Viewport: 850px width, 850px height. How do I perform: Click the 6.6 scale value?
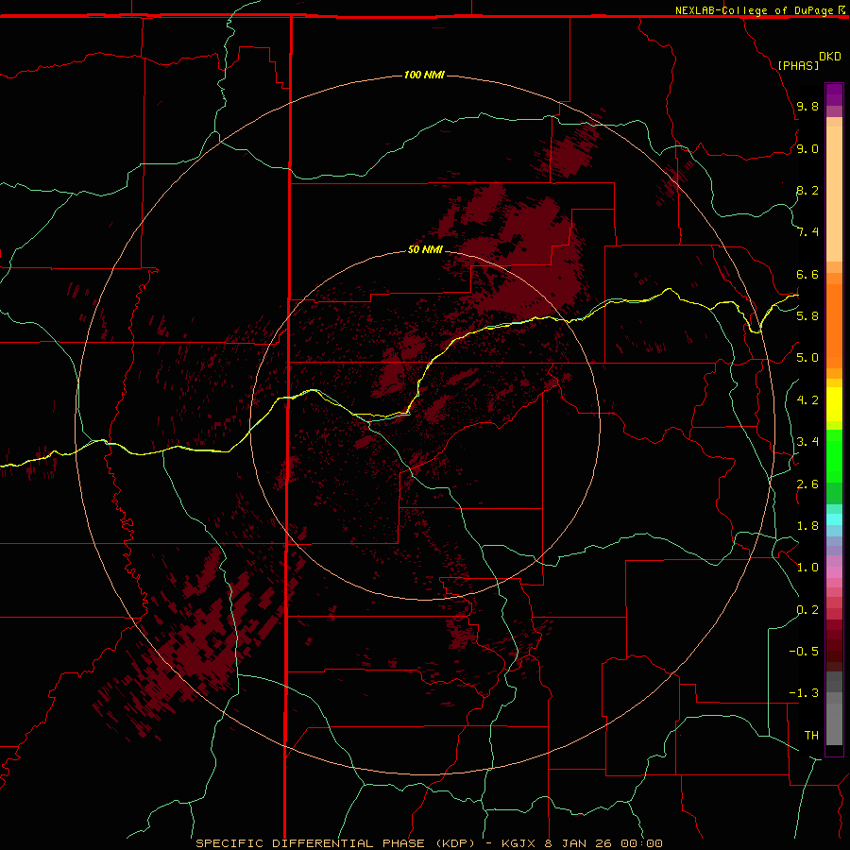[807, 274]
